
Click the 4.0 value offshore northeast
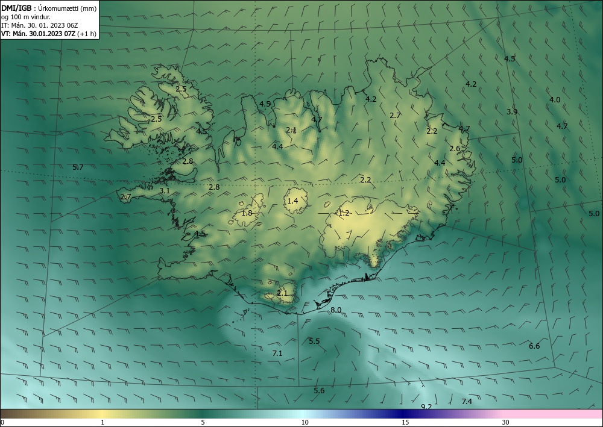555,99
